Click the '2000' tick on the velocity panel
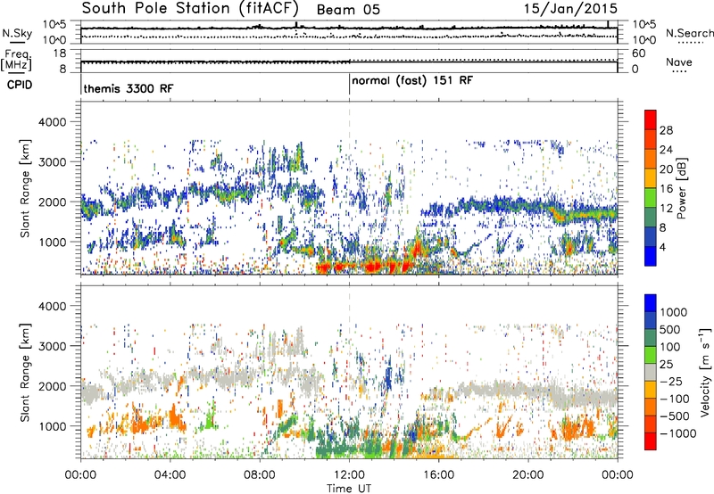Image resolution: width=714 pixels, height=494 pixels. pyautogui.click(x=52, y=386)
